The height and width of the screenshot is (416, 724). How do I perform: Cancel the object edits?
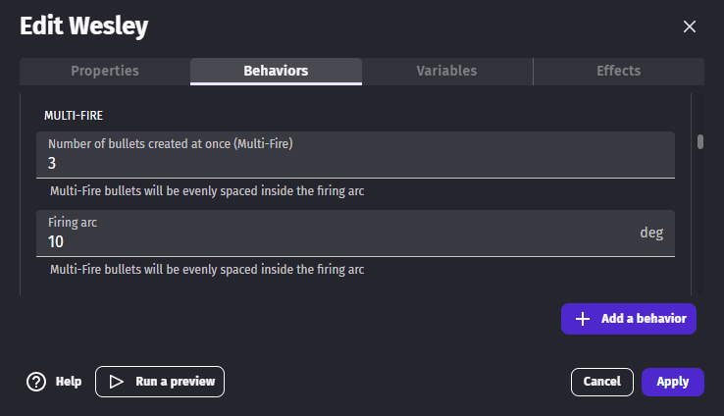pyautogui.click(x=601, y=382)
